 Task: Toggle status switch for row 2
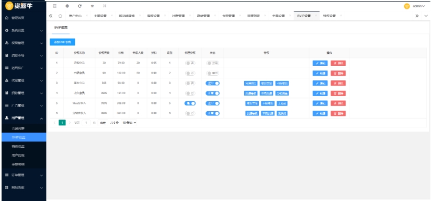click(213, 73)
